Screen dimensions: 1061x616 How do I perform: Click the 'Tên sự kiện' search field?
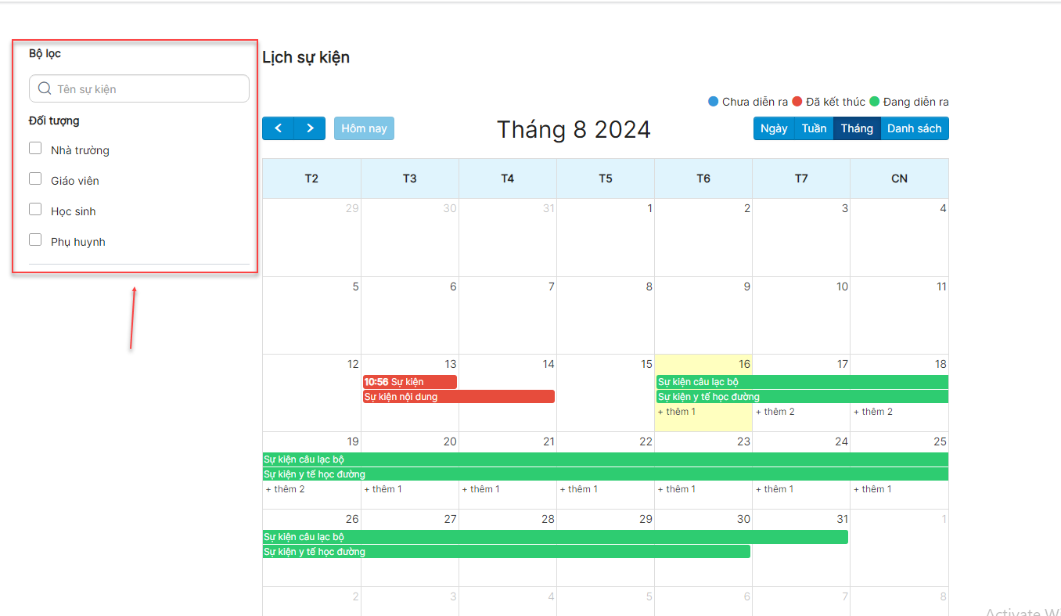coord(149,88)
